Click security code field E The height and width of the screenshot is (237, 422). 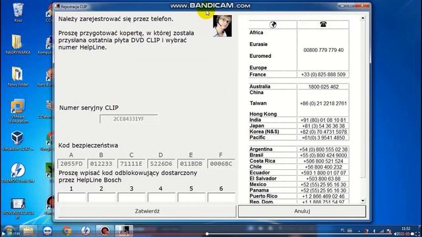pos(191,164)
